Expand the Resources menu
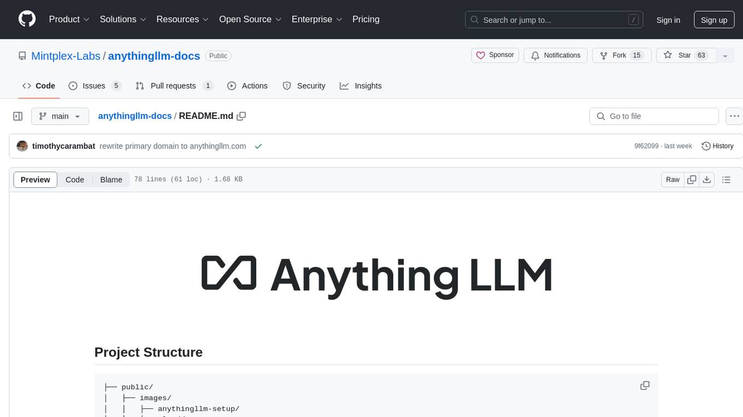 click(x=182, y=19)
